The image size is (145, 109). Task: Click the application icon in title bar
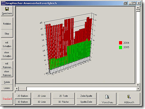[3, 3]
